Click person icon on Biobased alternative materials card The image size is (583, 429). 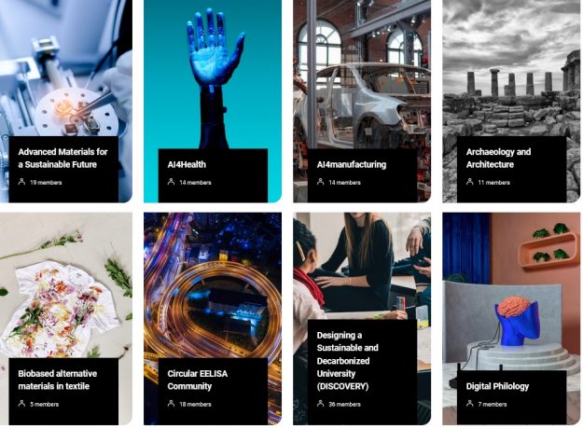22,404
